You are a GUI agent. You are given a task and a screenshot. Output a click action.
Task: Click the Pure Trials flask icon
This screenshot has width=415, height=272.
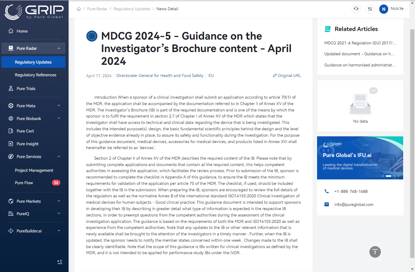(x=11, y=88)
